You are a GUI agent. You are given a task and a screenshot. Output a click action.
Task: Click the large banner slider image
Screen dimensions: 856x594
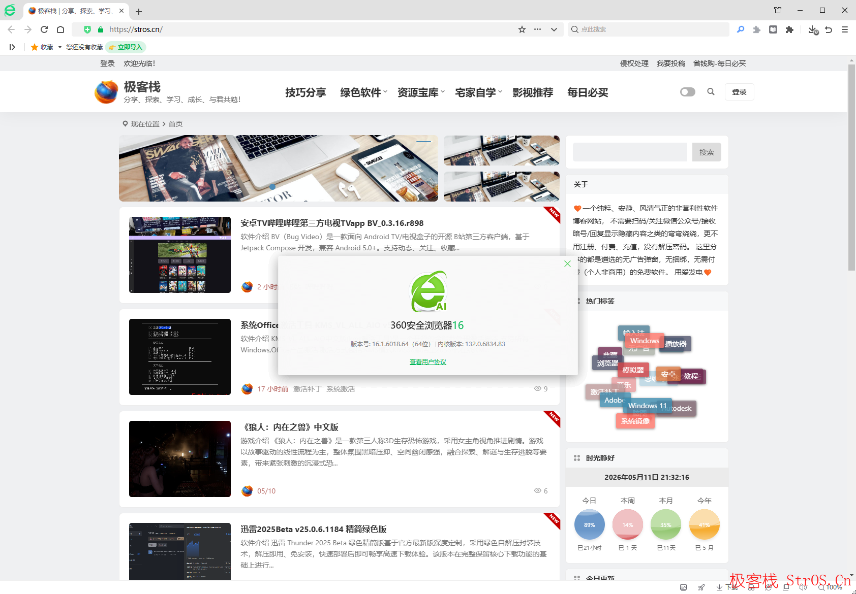[279, 168]
